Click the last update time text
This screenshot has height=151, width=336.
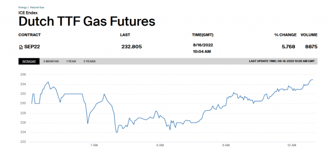[281, 61]
